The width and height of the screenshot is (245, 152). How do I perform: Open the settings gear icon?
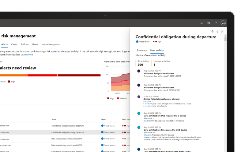coord(209,23)
